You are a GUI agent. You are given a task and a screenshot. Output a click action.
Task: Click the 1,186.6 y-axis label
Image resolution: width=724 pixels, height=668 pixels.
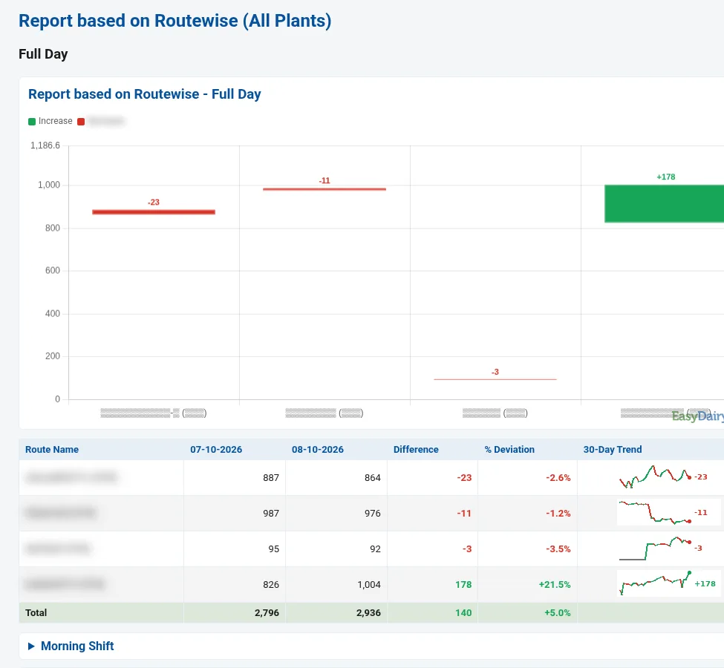pos(45,145)
